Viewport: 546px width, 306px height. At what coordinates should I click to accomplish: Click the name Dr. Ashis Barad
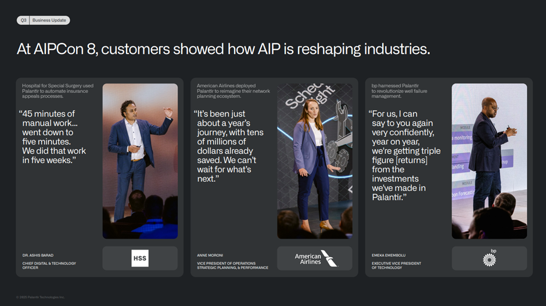(38, 255)
